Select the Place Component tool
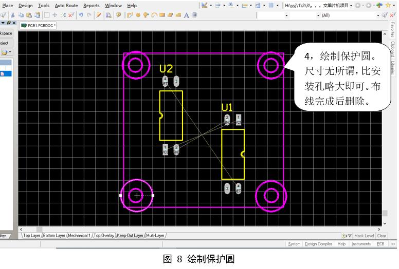This screenshot has width=399, height=269. (194, 15)
